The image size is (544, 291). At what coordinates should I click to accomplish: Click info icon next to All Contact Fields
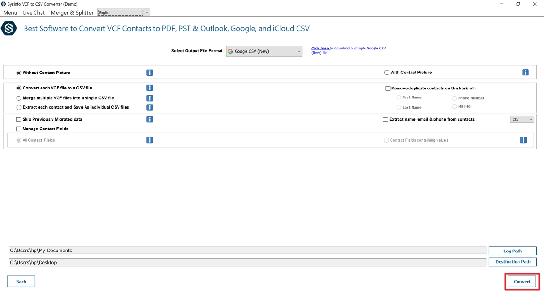click(x=150, y=140)
